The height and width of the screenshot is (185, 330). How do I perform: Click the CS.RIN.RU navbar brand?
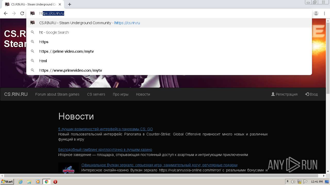[16, 94]
